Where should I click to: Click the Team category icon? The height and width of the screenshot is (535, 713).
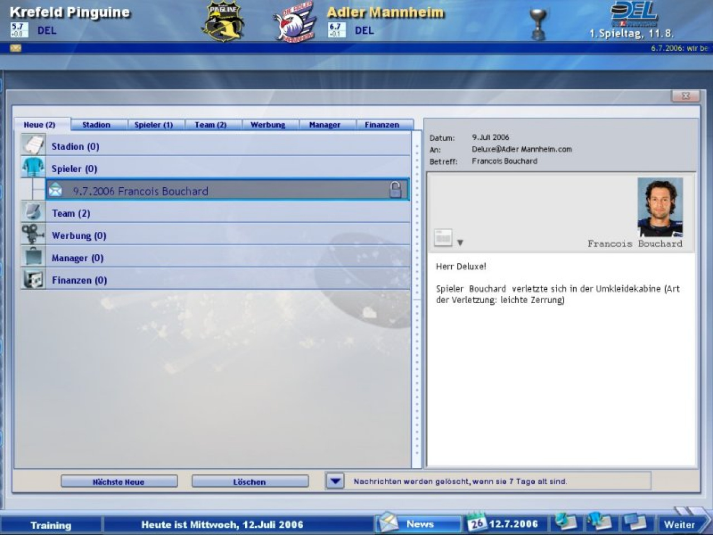[x=33, y=212]
